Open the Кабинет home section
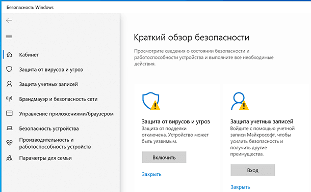311x192 pixels. [x=29, y=55]
